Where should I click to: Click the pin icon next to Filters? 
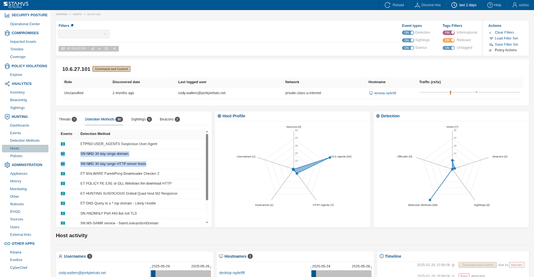(72, 25)
